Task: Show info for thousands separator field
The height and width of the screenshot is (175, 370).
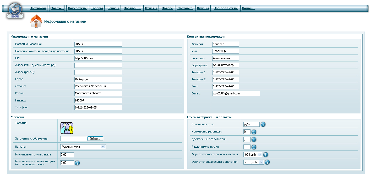Action: [254, 147]
